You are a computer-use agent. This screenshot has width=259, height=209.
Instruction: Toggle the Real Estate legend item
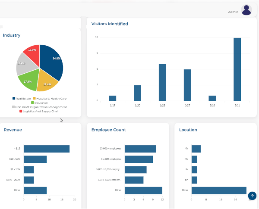point(22,98)
